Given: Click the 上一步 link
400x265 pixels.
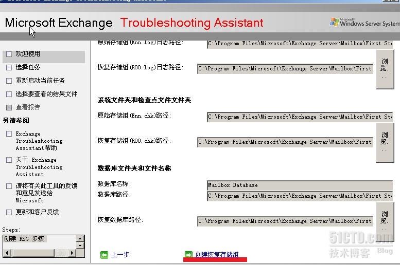Looking at the screenshot, I should point(120,255).
